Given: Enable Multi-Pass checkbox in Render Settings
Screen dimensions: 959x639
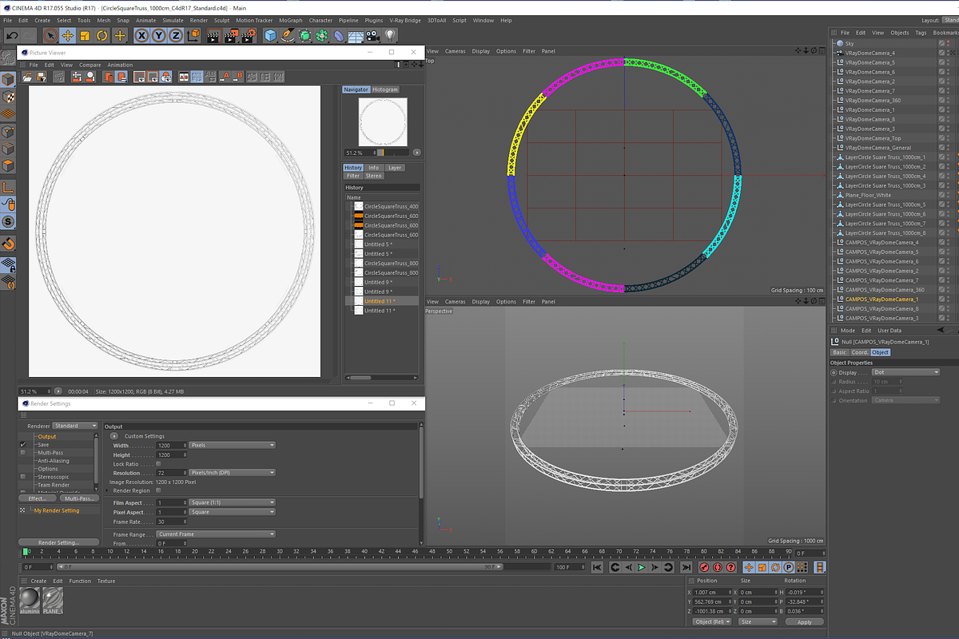Looking at the screenshot, I should (22, 453).
